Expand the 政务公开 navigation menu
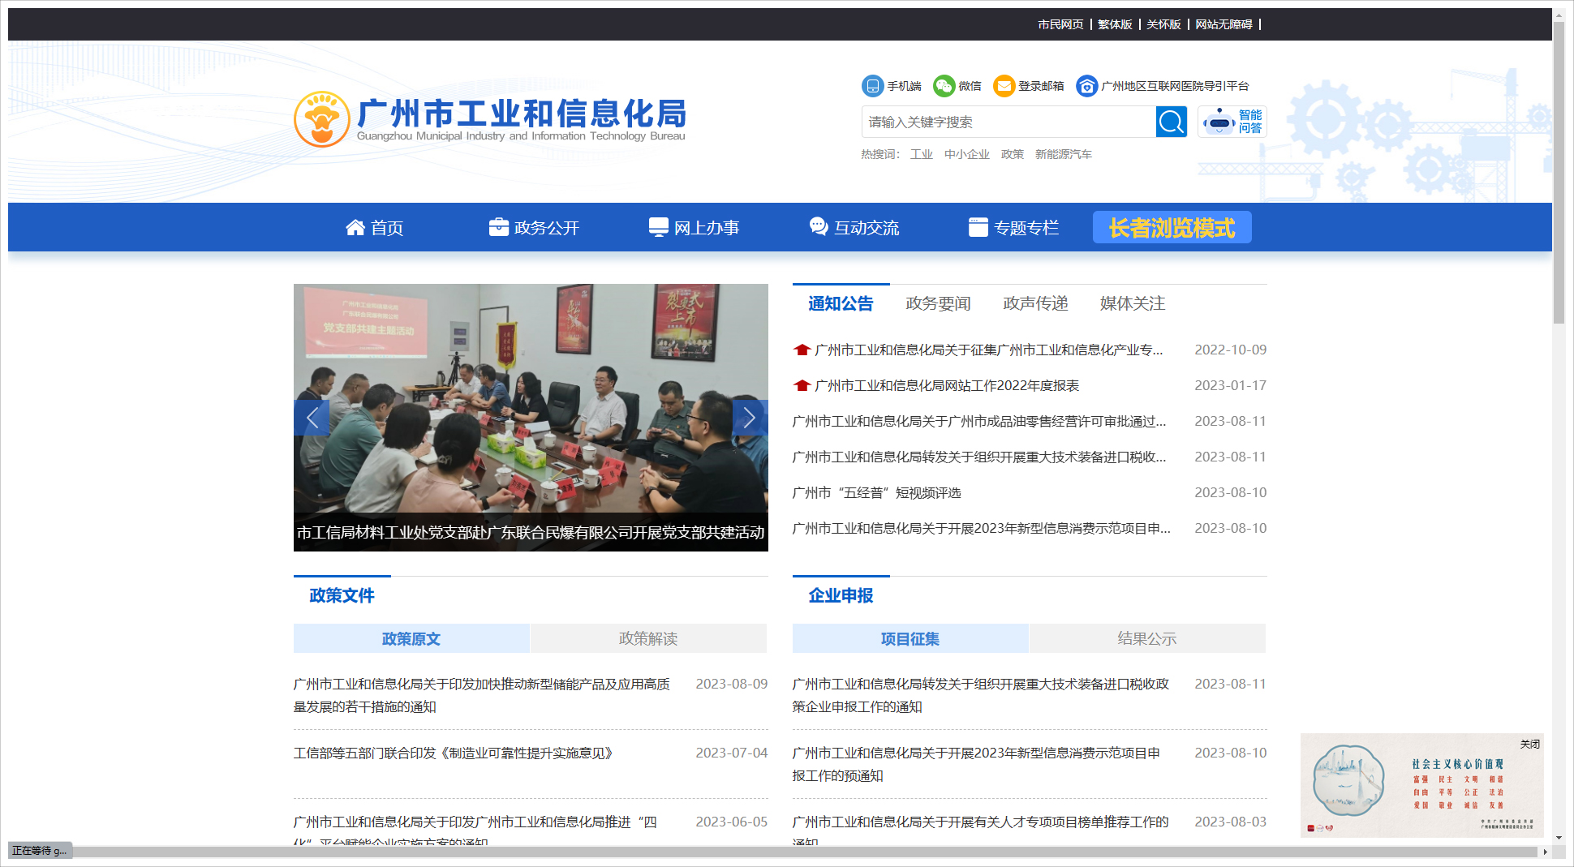Viewport: 1574px width, 867px height. click(535, 228)
